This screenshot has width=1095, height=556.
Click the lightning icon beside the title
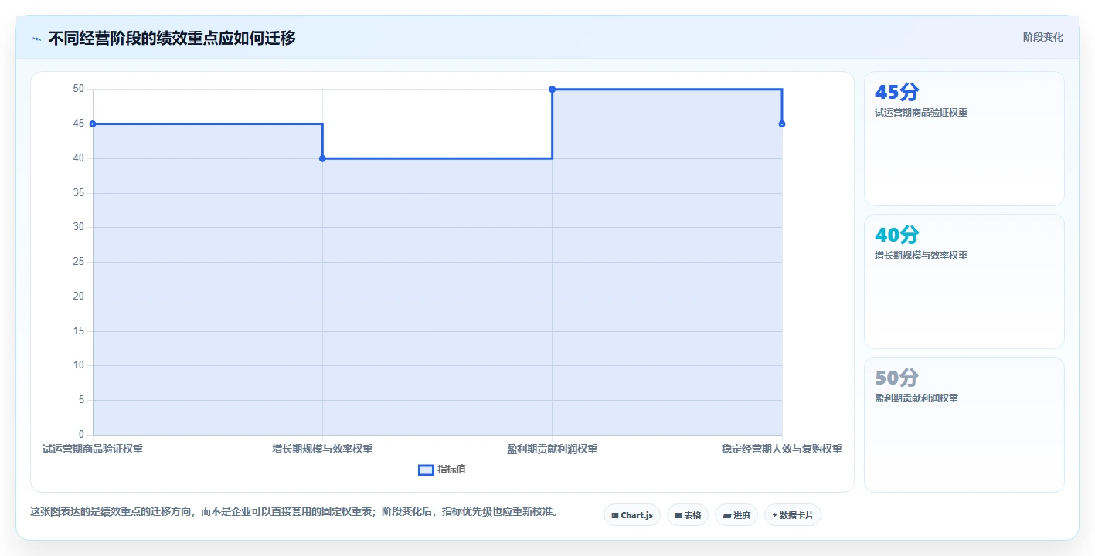click(x=36, y=38)
